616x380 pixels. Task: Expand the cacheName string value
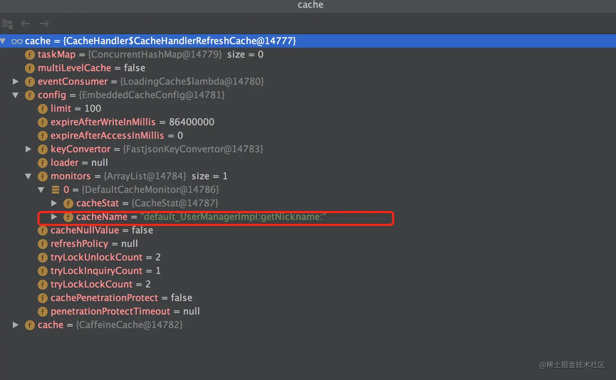(54, 217)
